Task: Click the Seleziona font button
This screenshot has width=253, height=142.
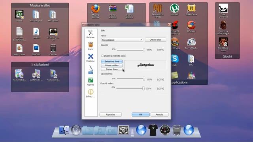Action: (x=111, y=62)
